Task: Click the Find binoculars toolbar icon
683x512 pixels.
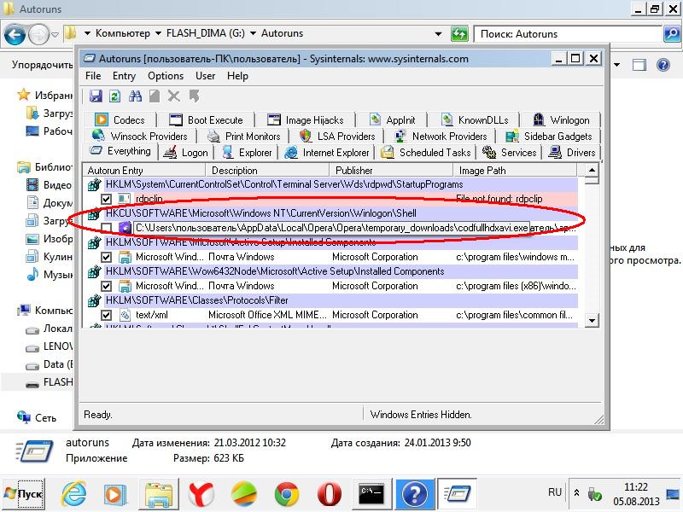Action: (x=135, y=96)
